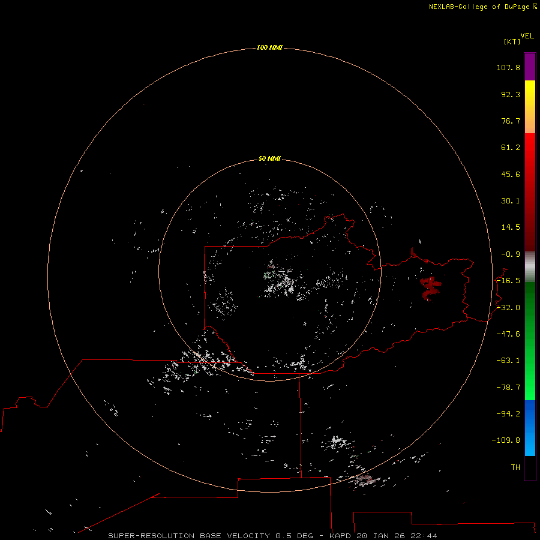Select the -32.0 scale value

[508, 308]
